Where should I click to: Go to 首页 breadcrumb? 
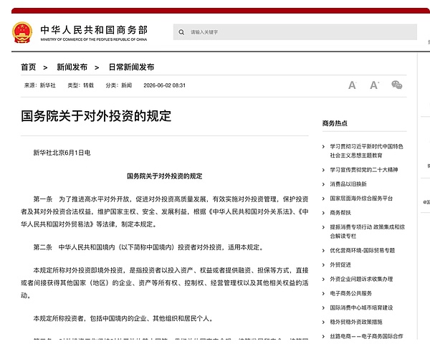29,67
